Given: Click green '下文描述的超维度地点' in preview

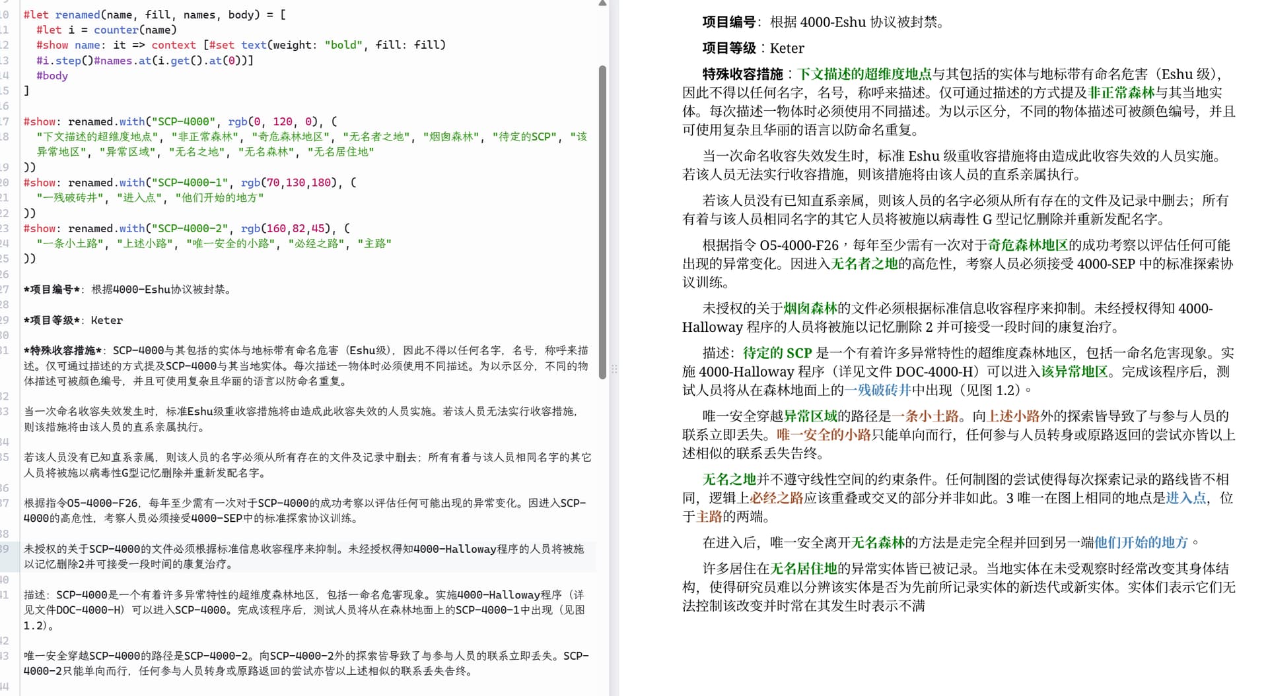Looking at the screenshot, I should 864,74.
